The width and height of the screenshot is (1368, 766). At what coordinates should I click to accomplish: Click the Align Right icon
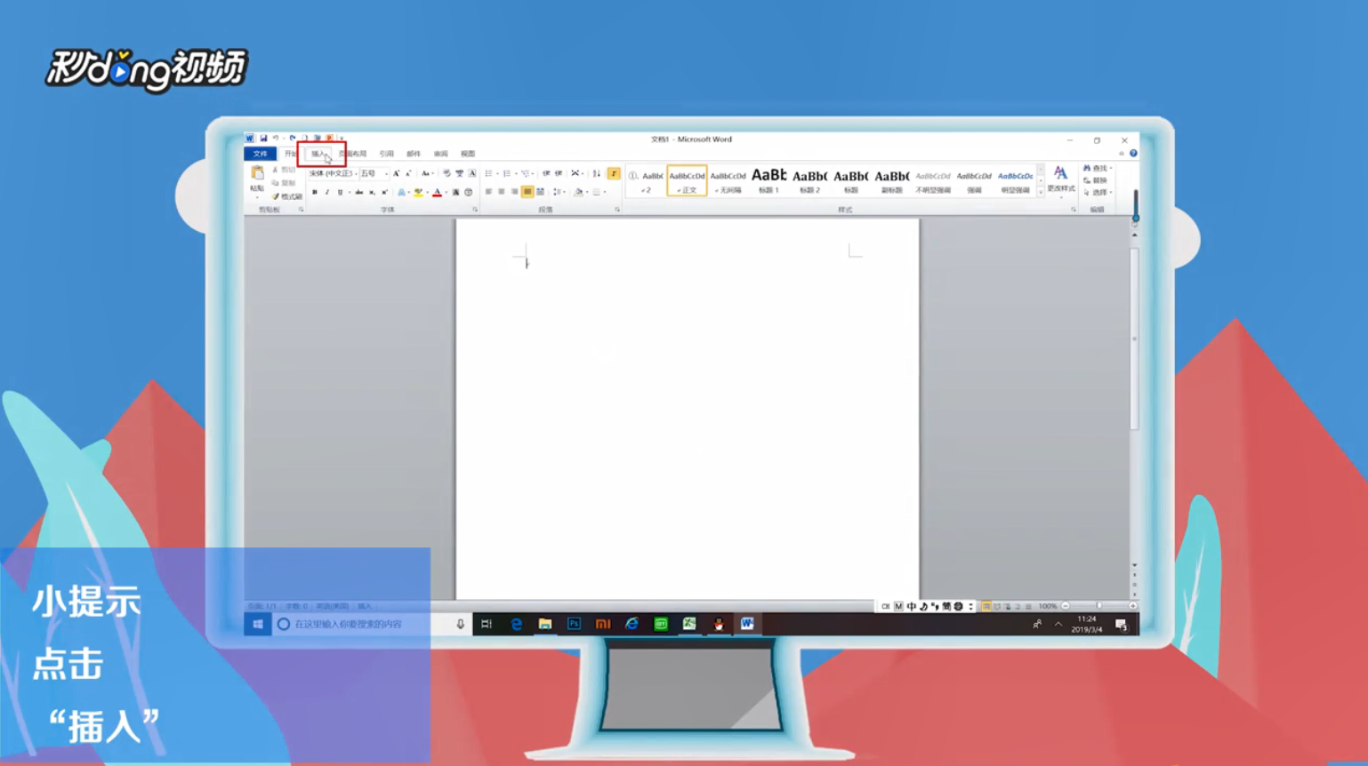(514, 192)
